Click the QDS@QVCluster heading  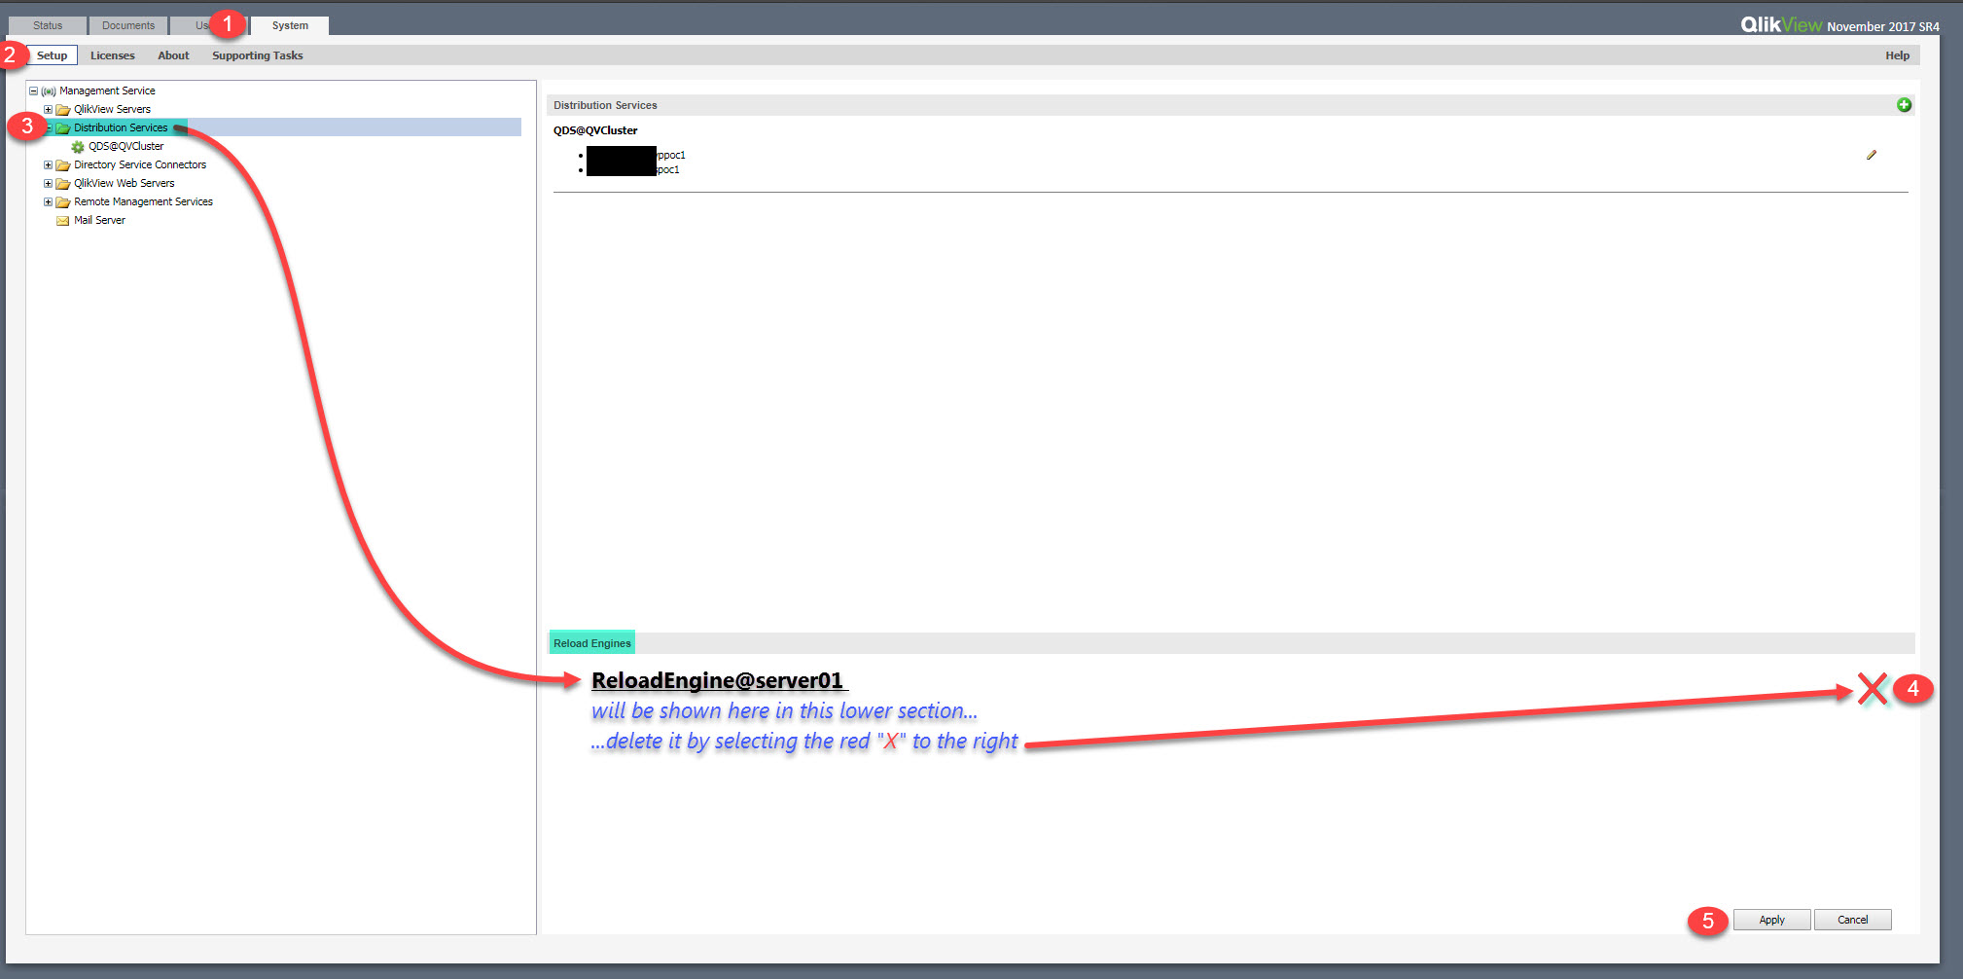pyautogui.click(x=595, y=130)
